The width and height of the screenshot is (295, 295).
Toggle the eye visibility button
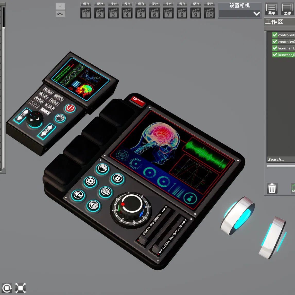tap(60, 14)
